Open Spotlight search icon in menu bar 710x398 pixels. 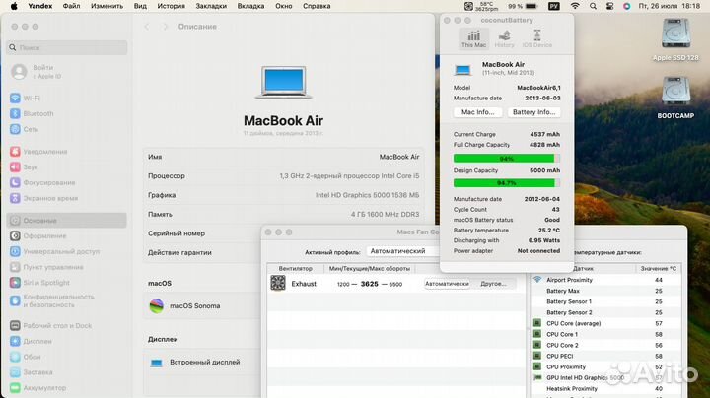(593, 6)
